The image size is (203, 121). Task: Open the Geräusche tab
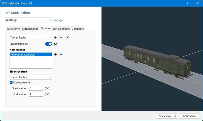click(x=78, y=29)
